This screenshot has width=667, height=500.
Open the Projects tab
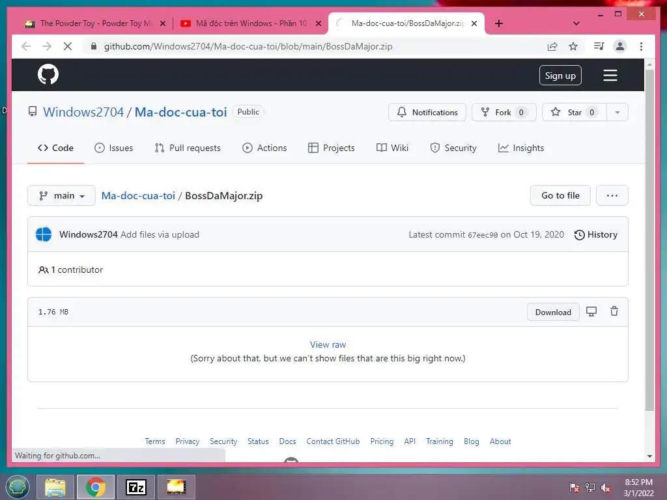(x=332, y=148)
